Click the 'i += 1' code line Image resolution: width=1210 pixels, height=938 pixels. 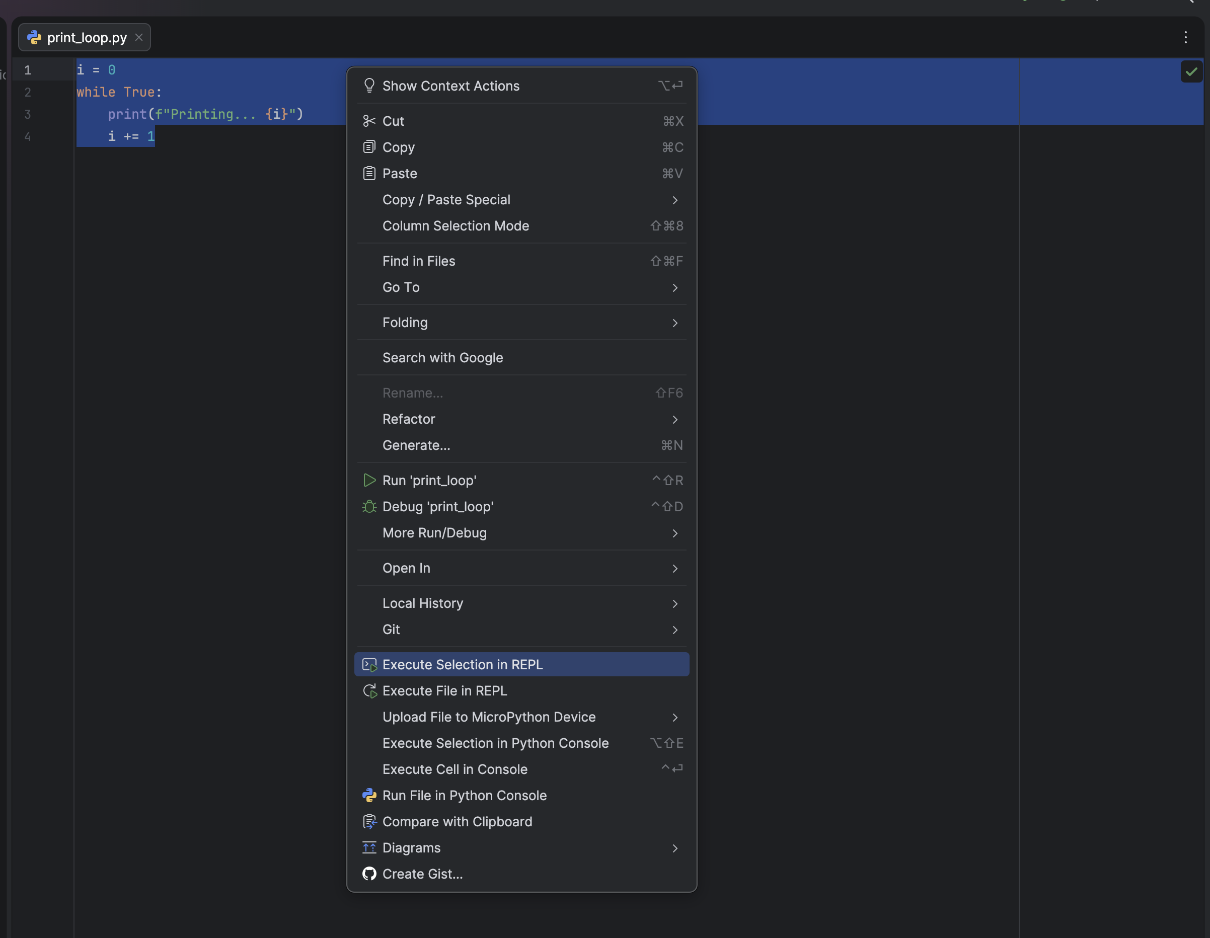click(x=131, y=136)
